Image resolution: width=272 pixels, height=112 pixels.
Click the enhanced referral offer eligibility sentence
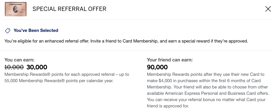pos(126,41)
